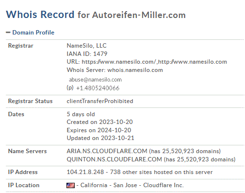This screenshot has width=245, height=193.
Task: Click 'Expires on 2024-10-20' date
Action: [99, 130]
